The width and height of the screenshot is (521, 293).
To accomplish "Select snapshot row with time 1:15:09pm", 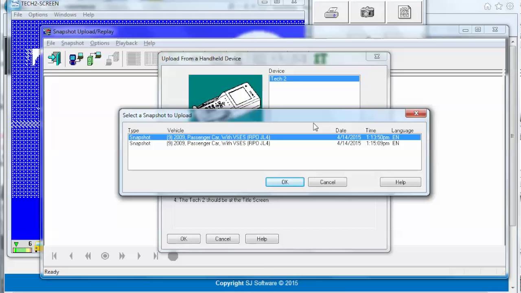I will click(x=274, y=143).
